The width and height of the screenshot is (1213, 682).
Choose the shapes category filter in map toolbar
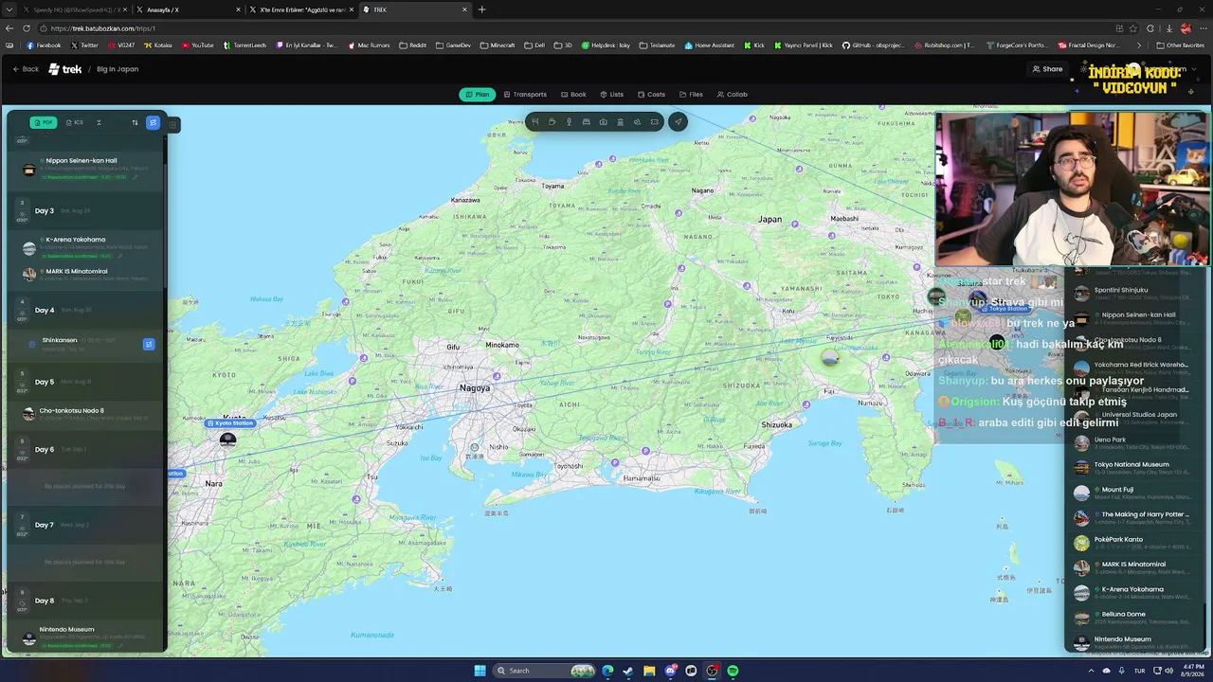(637, 122)
